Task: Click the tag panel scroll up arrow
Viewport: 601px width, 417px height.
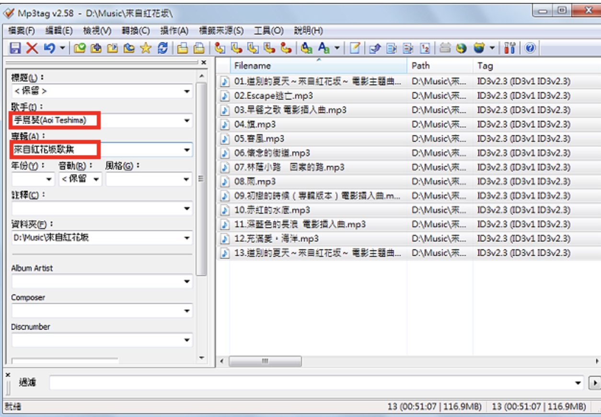Action: [x=201, y=77]
